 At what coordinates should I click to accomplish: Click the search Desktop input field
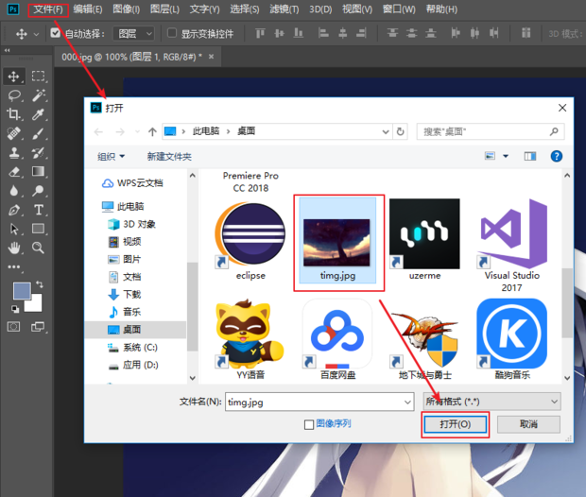pyautogui.click(x=490, y=131)
